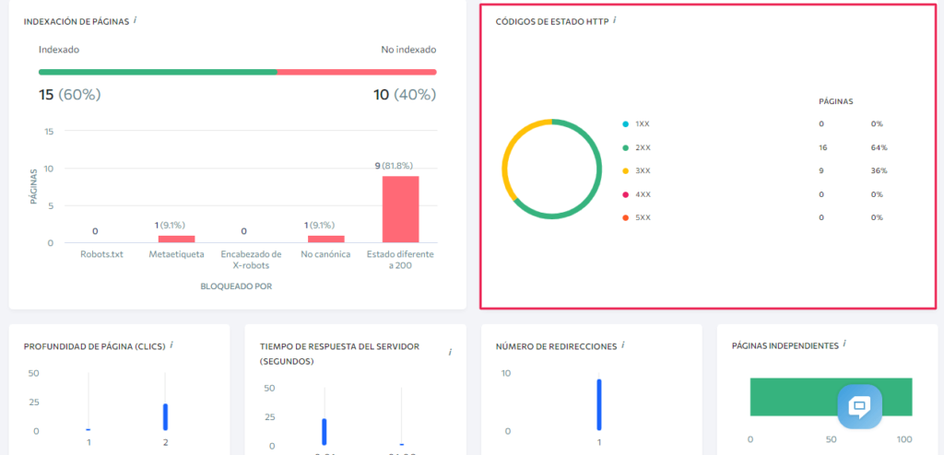Click the red No indexado bar segment
Image resolution: width=944 pixels, height=455 pixels.
click(x=356, y=71)
